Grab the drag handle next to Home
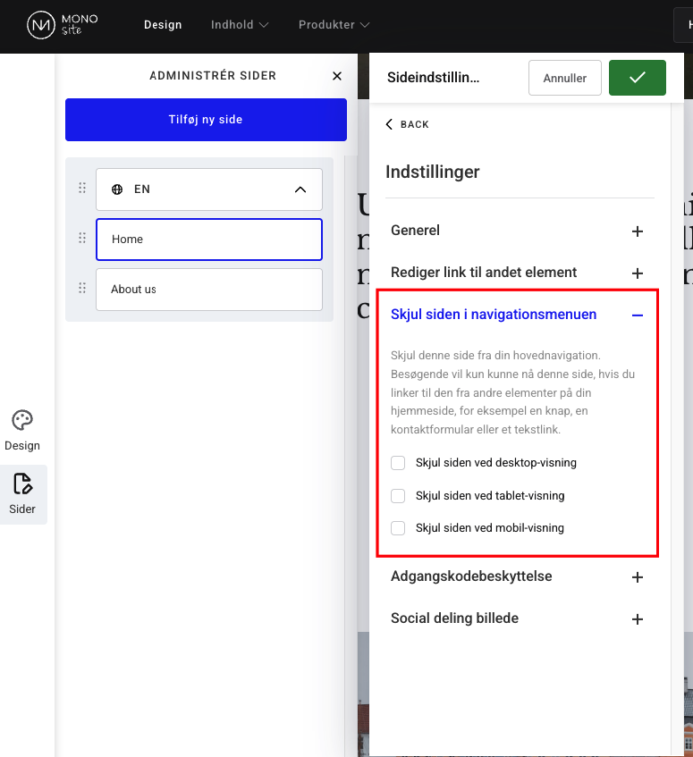693x757 pixels. [x=82, y=239]
